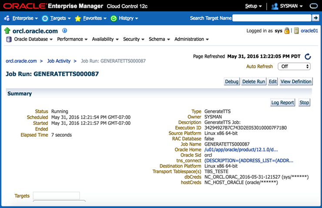Image resolution: width=322 pixels, height=208 pixels.
Task: Click the host icon before oracle01
Action: (296, 30)
